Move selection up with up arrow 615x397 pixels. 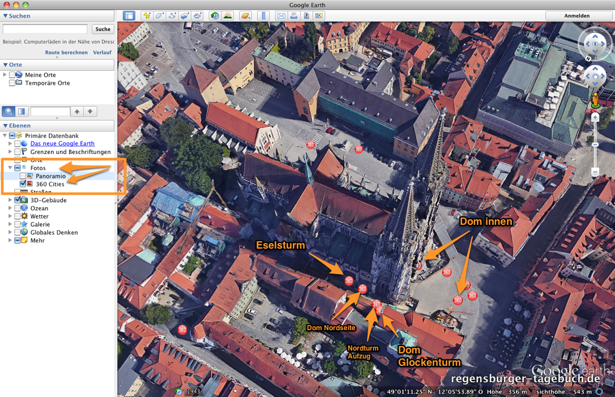(x=77, y=112)
